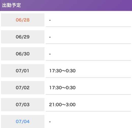
Task: Select the blue 07/04 date cell
Action: (23, 121)
